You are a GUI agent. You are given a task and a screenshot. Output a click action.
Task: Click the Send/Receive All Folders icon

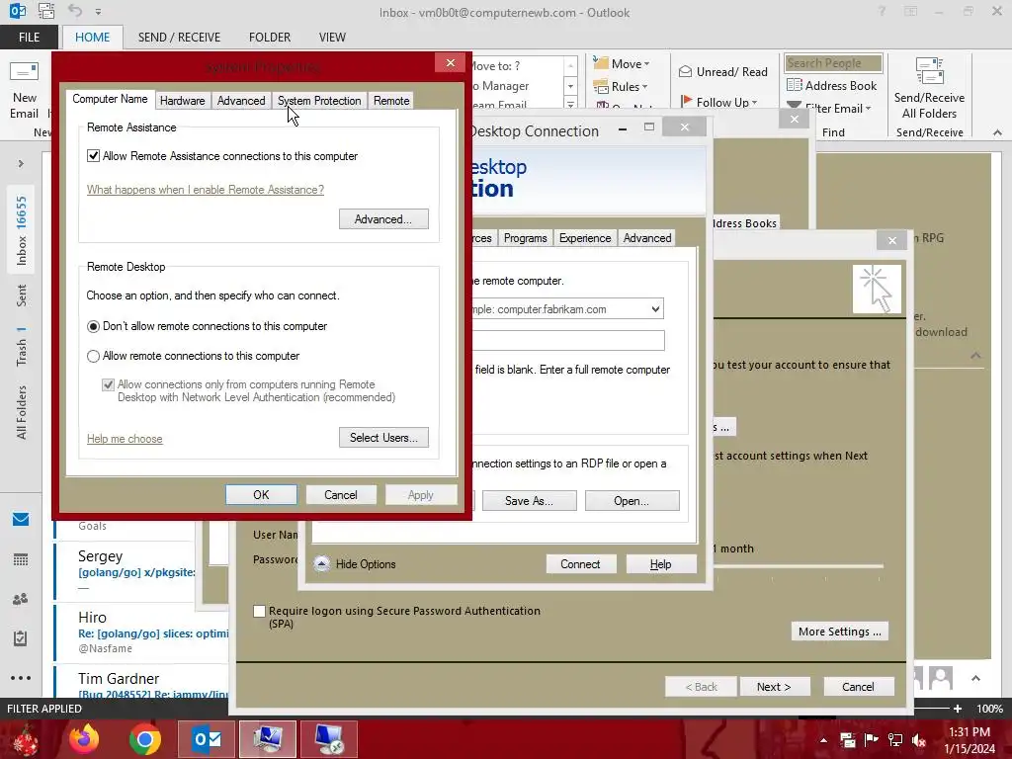[x=929, y=71]
